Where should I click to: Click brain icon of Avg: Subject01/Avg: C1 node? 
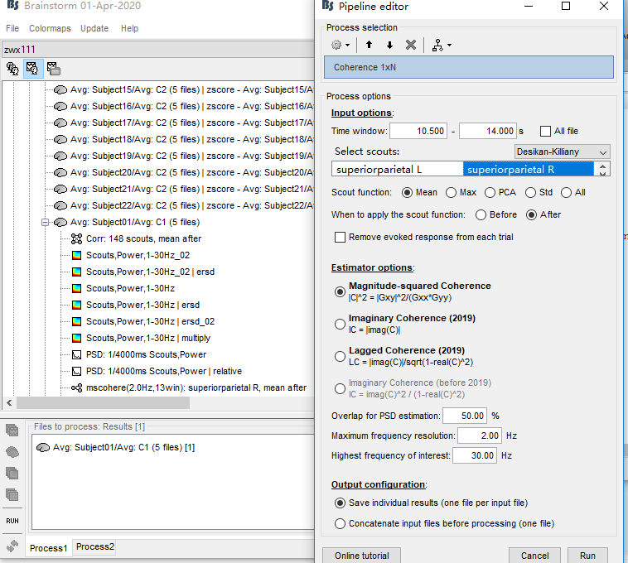(x=60, y=222)
